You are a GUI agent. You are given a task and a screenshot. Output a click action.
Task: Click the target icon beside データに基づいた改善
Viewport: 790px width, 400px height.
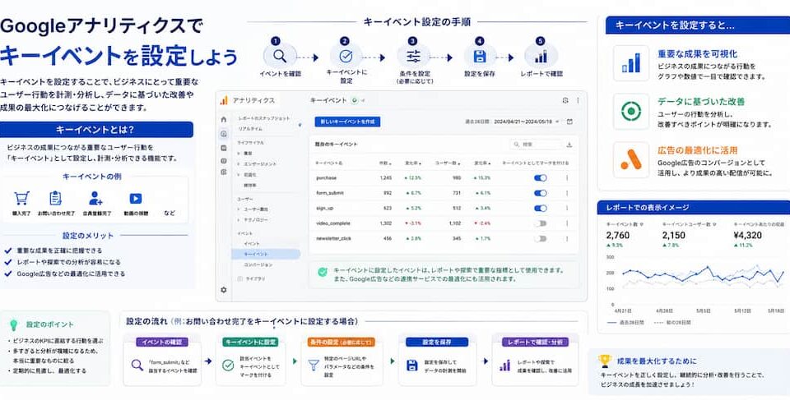[x=631, y=111]
